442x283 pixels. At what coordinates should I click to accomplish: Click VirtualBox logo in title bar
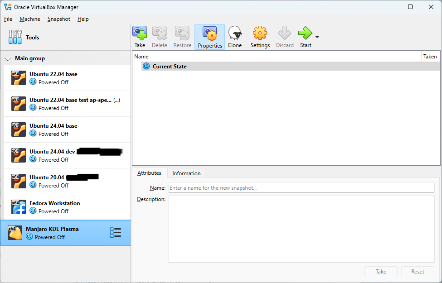tap(8, 7)
